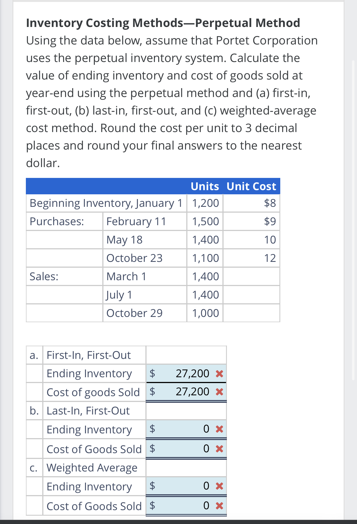Click the Units column header
357x524 pixels.
[205, 186]
